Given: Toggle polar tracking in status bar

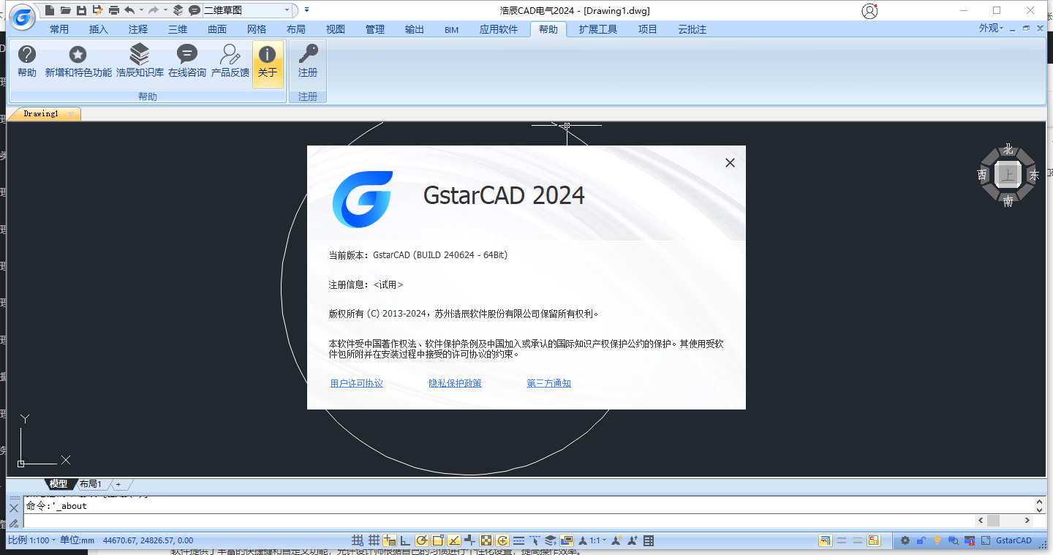Looking at the screenshot, I should click(422, 541).
